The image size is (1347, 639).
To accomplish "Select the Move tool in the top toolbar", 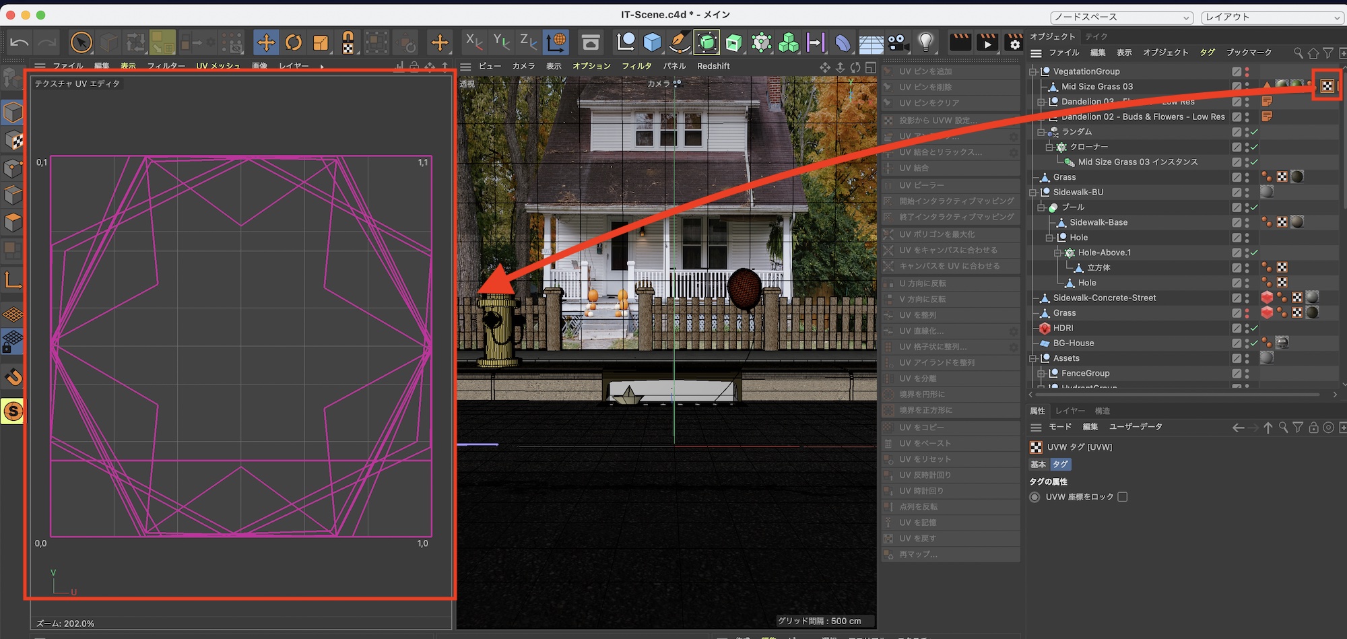I will 266,43.
